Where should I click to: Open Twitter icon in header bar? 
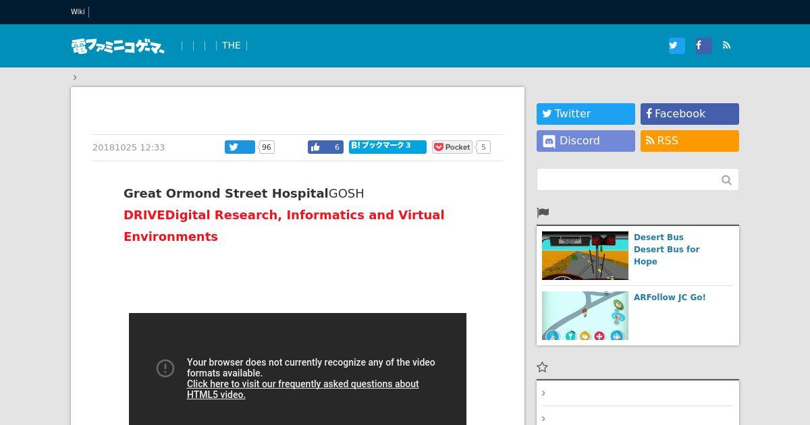coord(676,45)
